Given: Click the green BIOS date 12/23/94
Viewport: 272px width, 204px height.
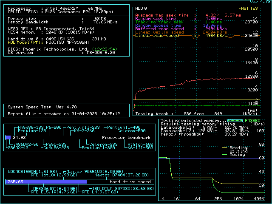Looking at the screenshot, I should pyautogui.click(x=105, y=49).
